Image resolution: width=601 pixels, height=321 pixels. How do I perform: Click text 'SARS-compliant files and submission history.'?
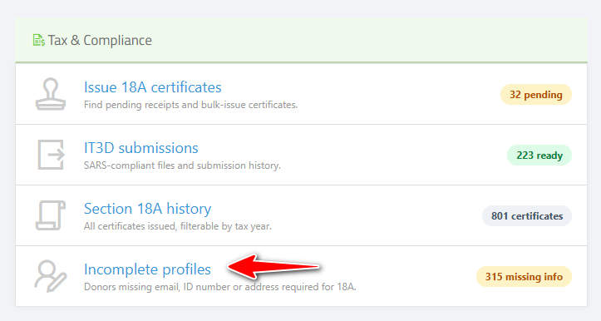click(x=182, y=165)
